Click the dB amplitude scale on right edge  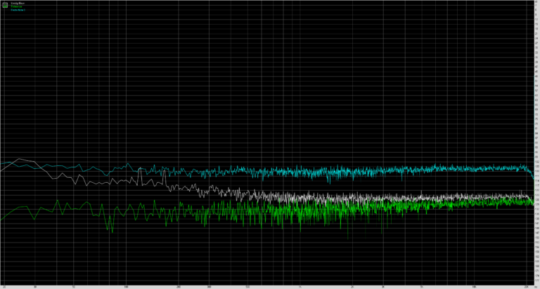coord(536,141)
